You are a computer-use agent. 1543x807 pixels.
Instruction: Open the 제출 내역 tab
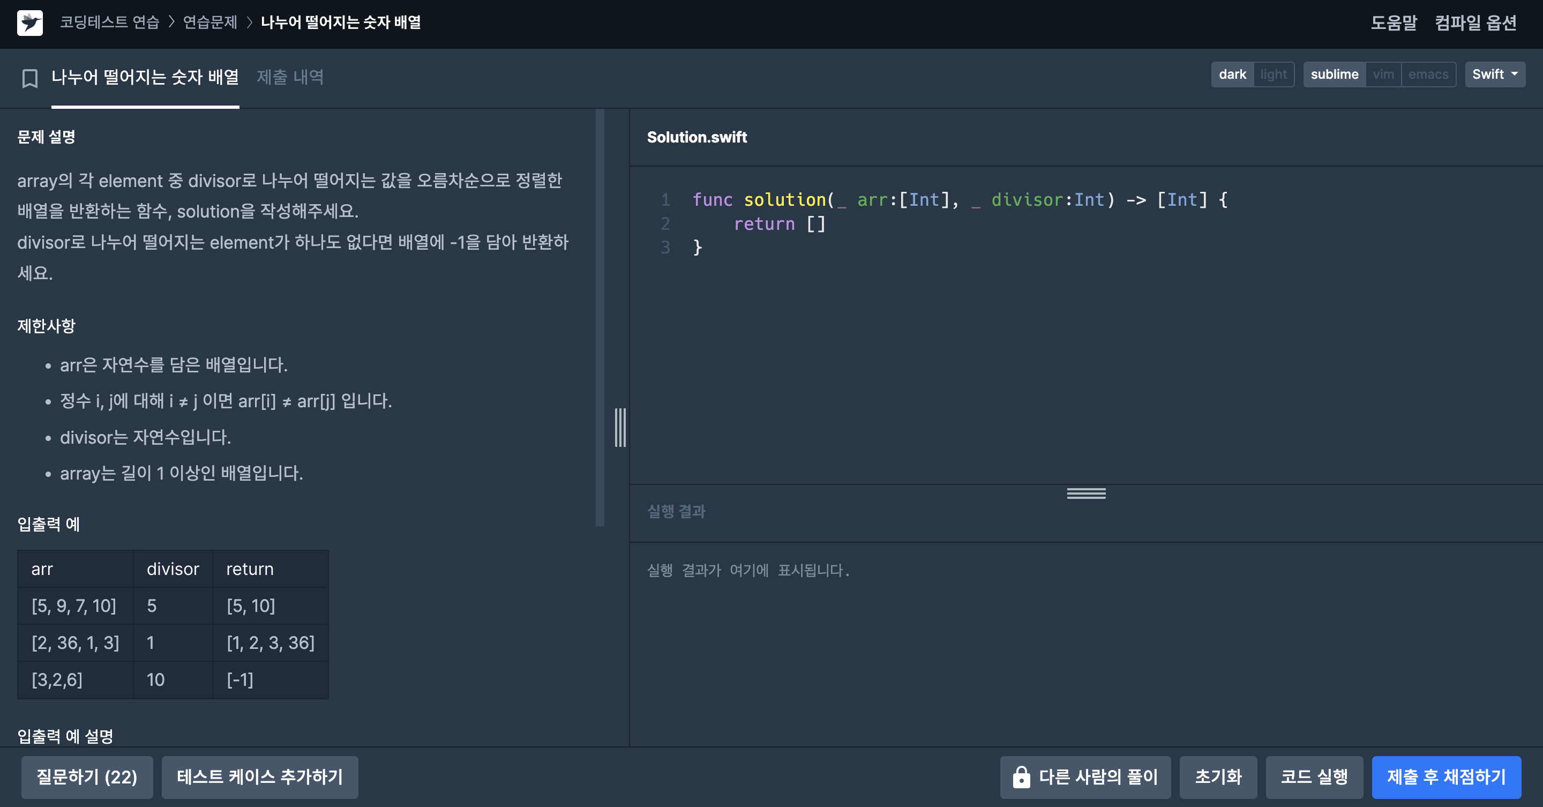click(290, 77)
